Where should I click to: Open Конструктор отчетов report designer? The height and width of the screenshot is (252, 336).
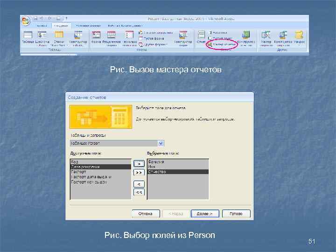coord(246,39)
